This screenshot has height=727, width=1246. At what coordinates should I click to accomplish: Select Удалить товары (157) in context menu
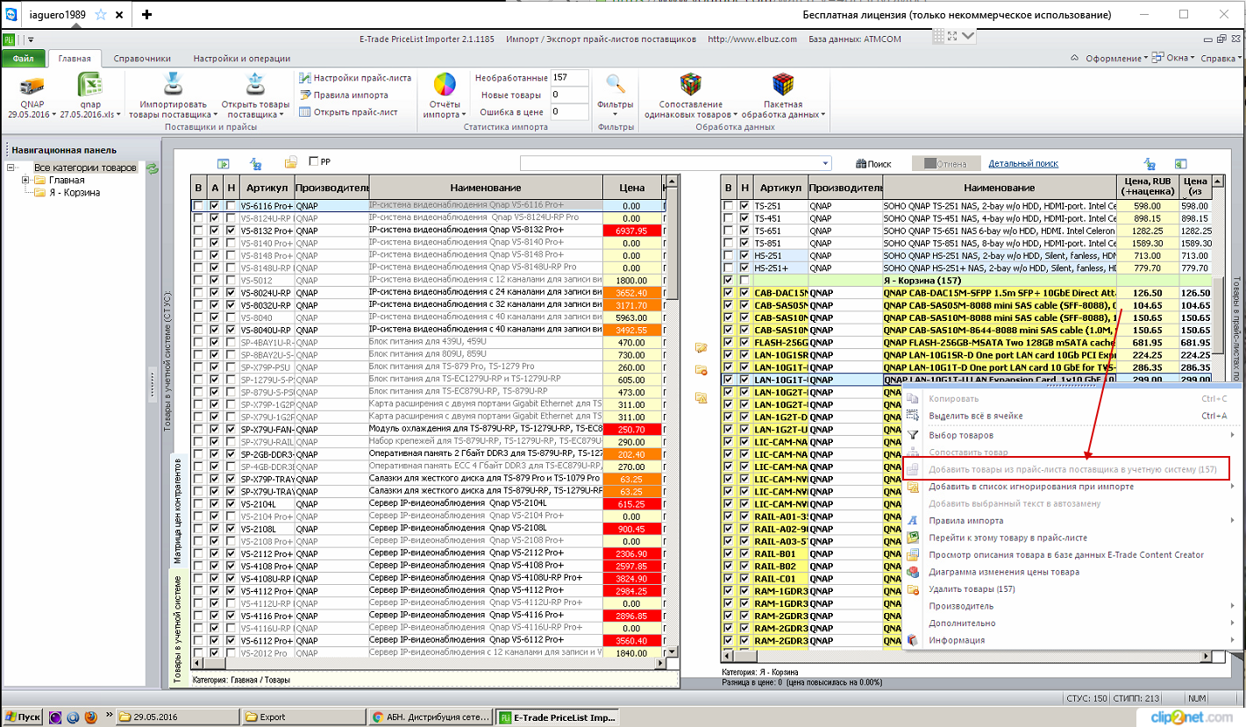(x=1070, y=588)
